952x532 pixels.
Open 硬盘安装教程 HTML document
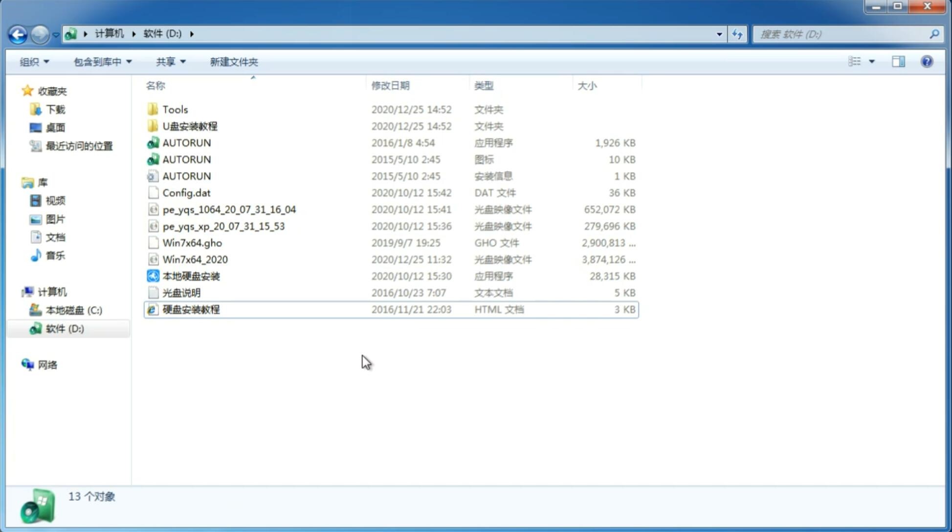tap(191, 309)
